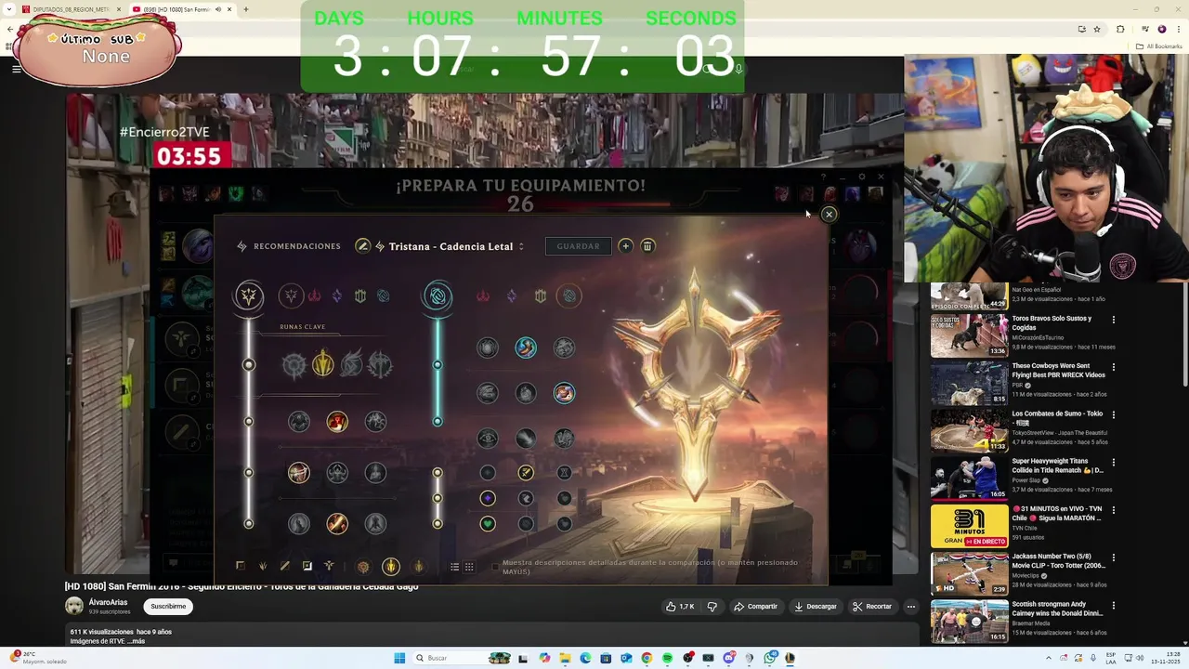Open Discord from the taskbar

pyautogui.click(x=728, y=658)
